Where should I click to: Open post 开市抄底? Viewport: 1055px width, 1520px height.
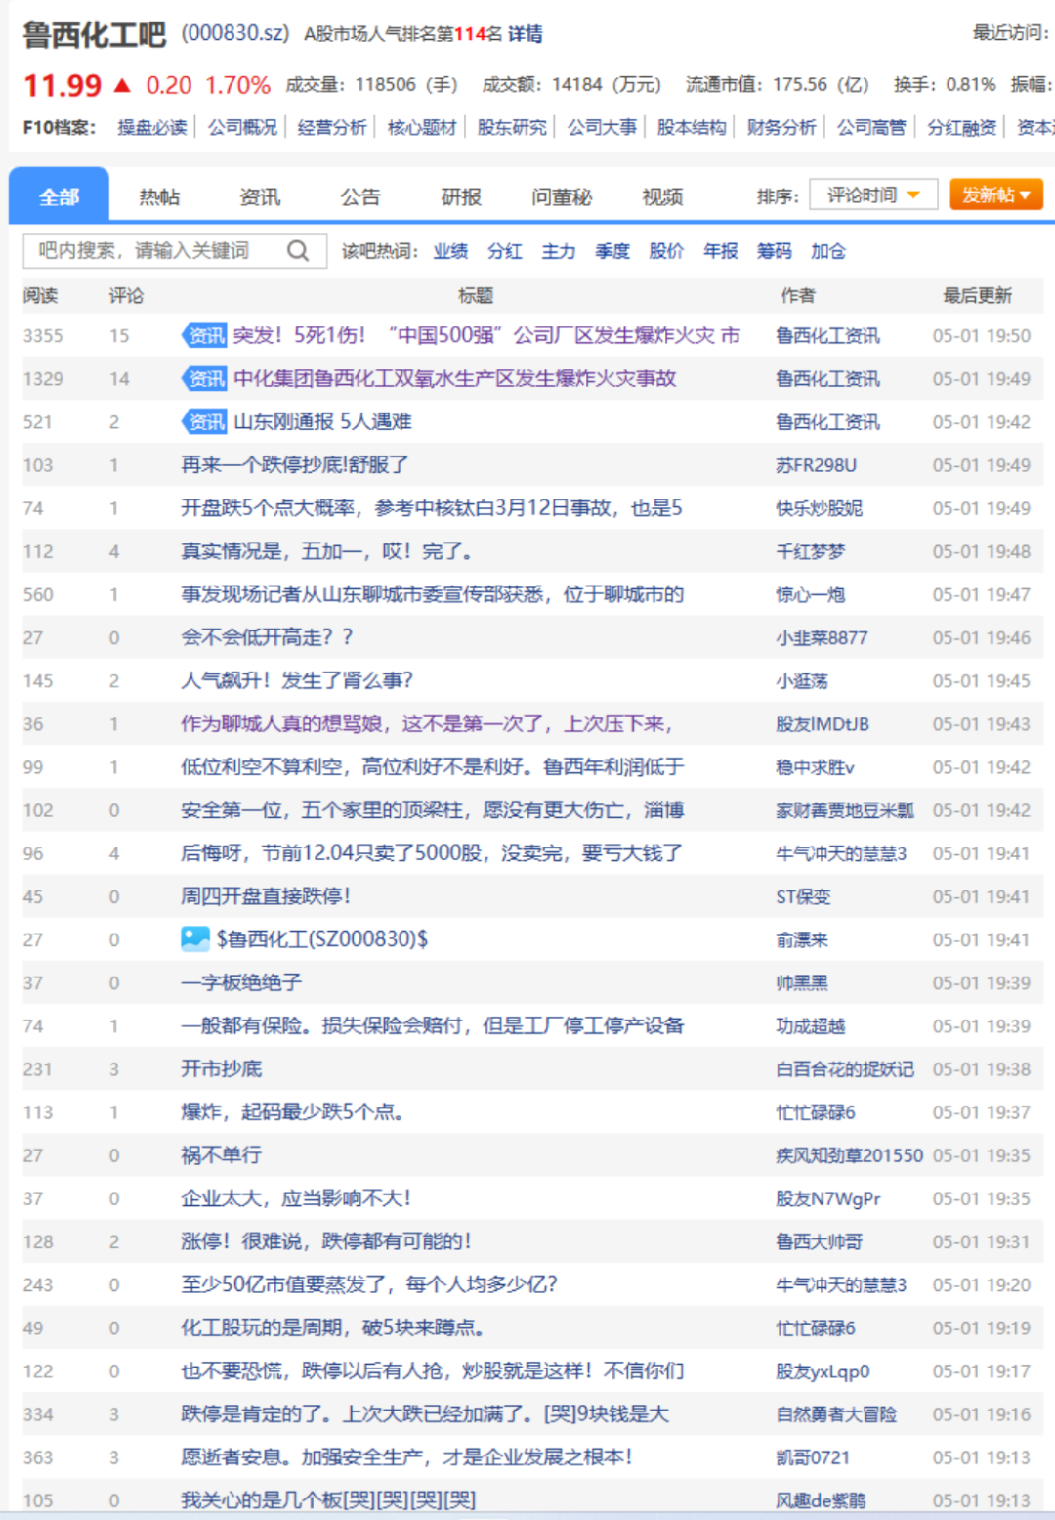222,1068
